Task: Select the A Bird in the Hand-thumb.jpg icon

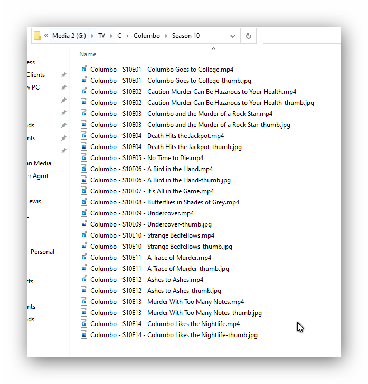Action: [x=84, y=180]
